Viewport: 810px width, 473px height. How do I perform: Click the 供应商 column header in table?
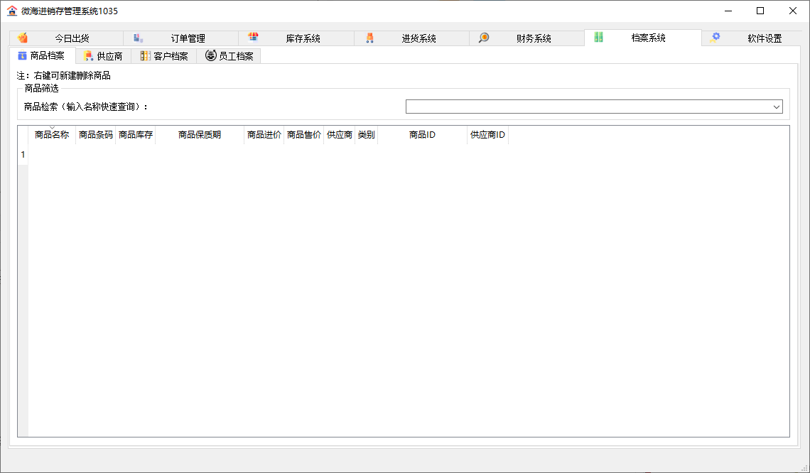click(x=340, y=135)
